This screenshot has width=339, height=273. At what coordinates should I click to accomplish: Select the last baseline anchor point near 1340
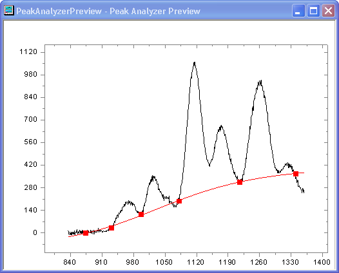(x=296, y=174)
